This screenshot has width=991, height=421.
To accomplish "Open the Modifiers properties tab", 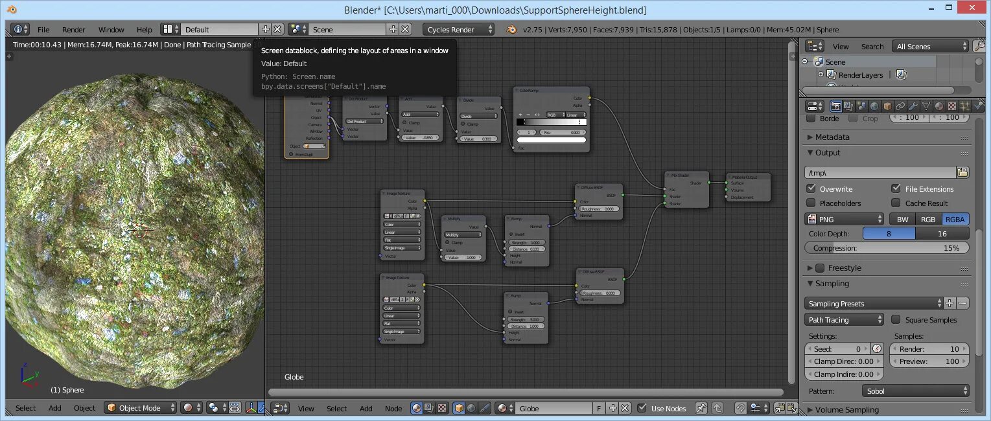I will click(913, 106).
